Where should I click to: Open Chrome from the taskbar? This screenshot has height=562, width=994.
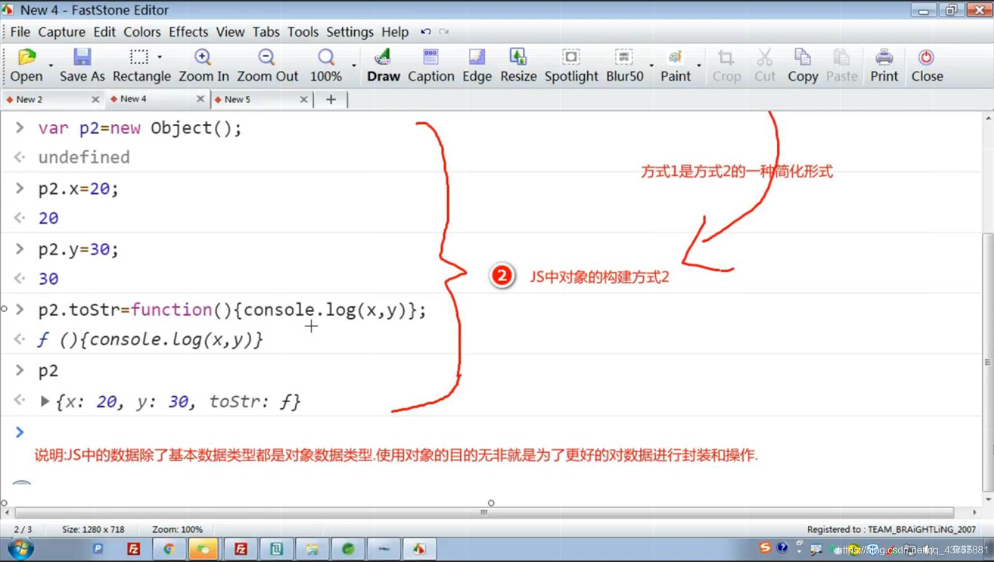click(x=168, y=549)
